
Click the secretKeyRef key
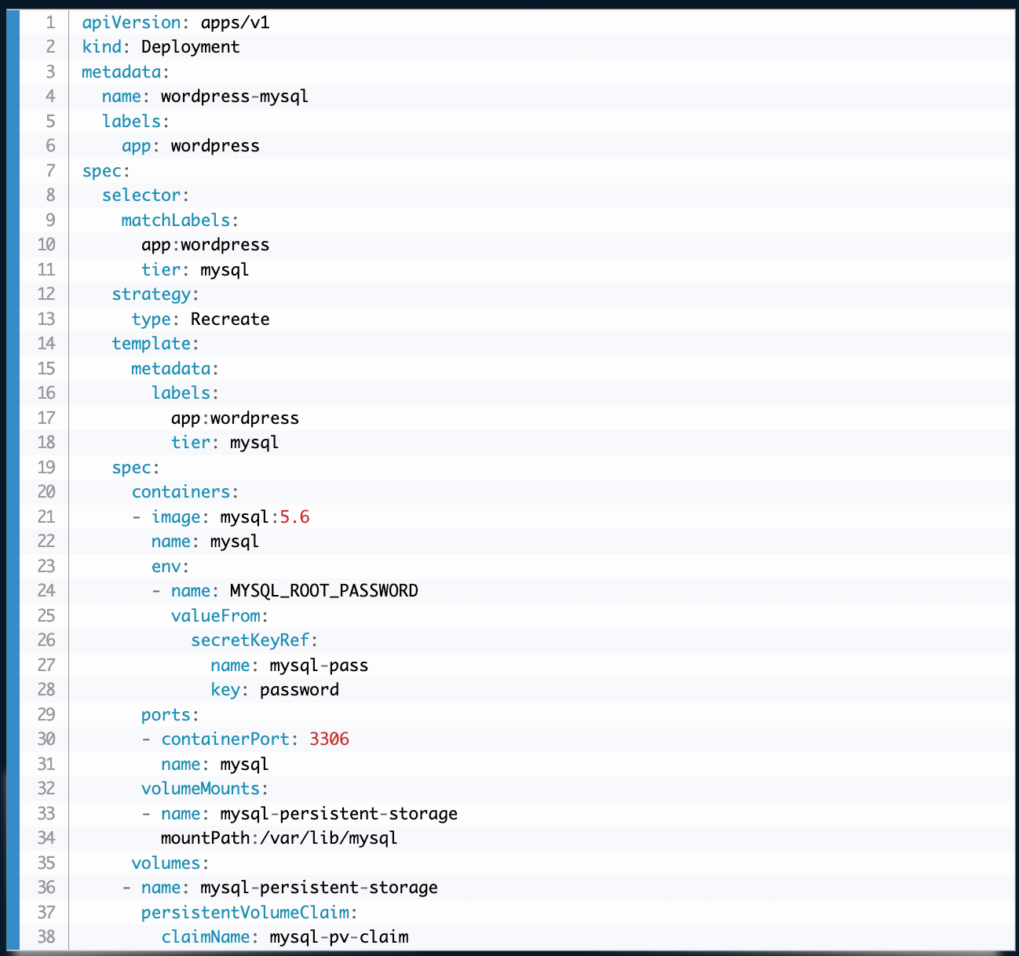click(250, 640)
